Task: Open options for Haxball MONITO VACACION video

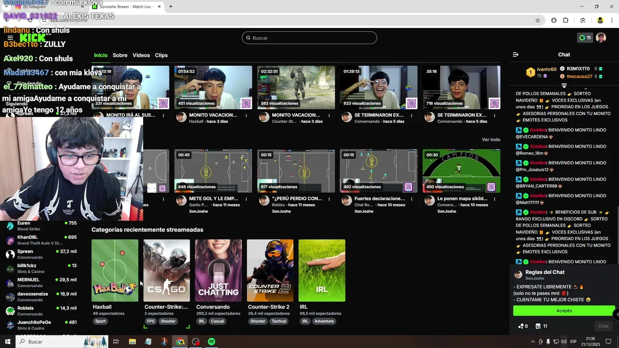Action: point(246,116)
